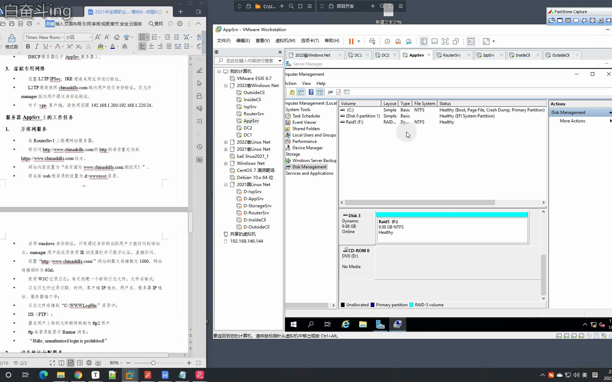612x382 pixels.
Task: Select the IspSrv VM in library
Action: [250, 107]
